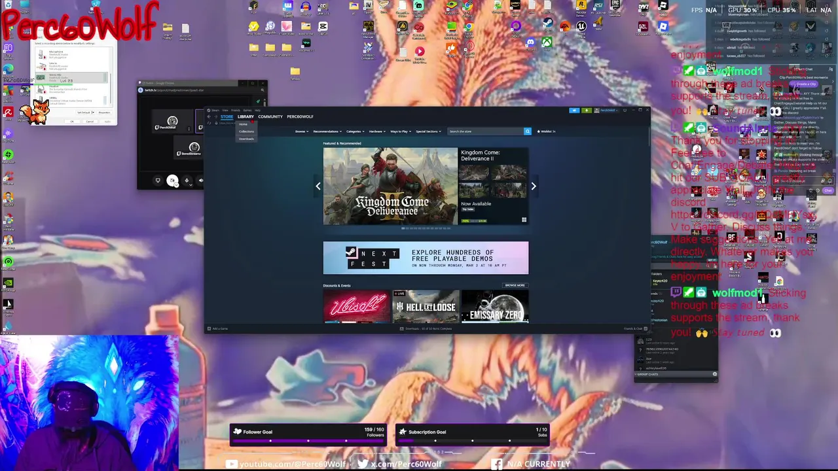Go back in Steam navigation
838x471 pixels.
pyautogui.click(x=209, y=116)
